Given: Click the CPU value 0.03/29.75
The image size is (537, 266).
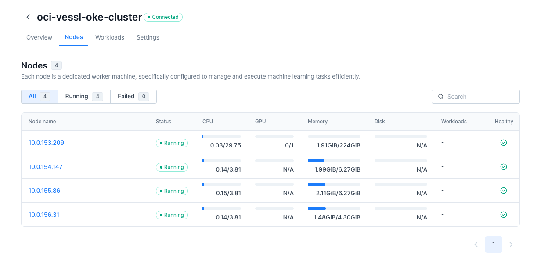Looking at the screenshot, I should 226,145.
